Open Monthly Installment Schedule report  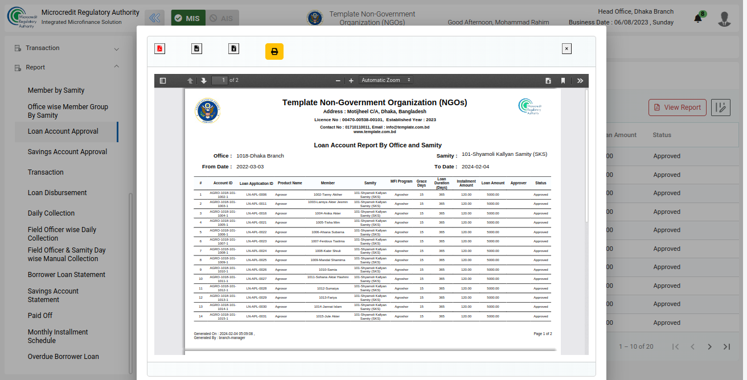point(58,336)
